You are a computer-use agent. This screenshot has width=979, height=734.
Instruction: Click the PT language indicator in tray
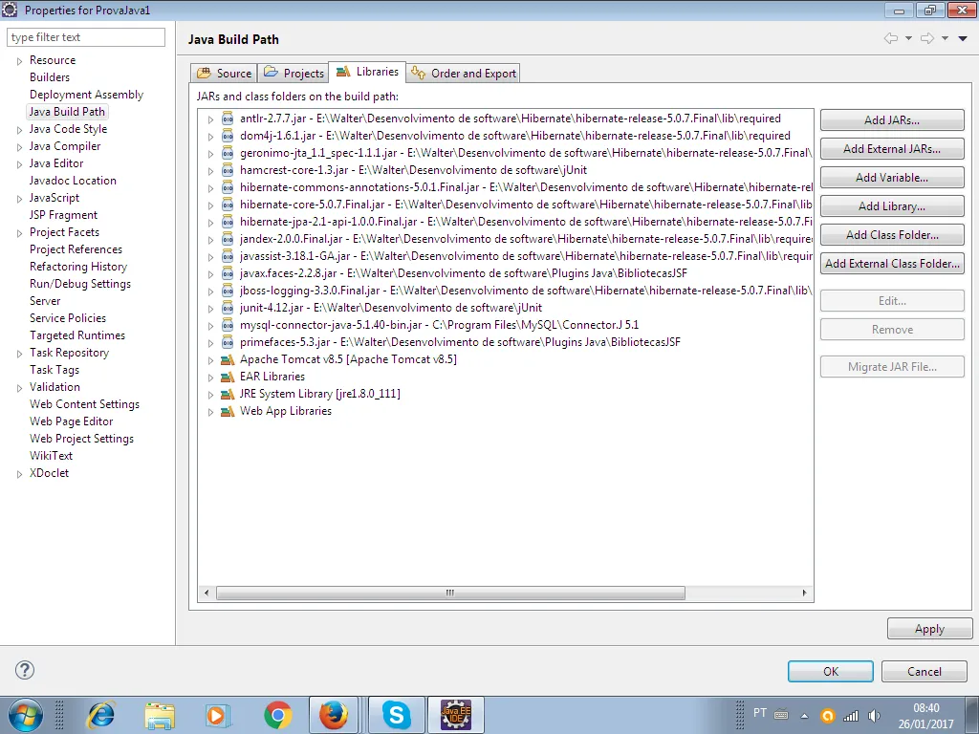(x=760, y=712)
